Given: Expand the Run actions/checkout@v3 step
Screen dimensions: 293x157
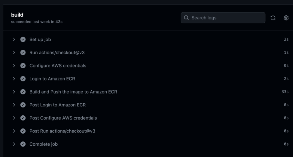Looking at the screenshot, I should tap(14, 52).
